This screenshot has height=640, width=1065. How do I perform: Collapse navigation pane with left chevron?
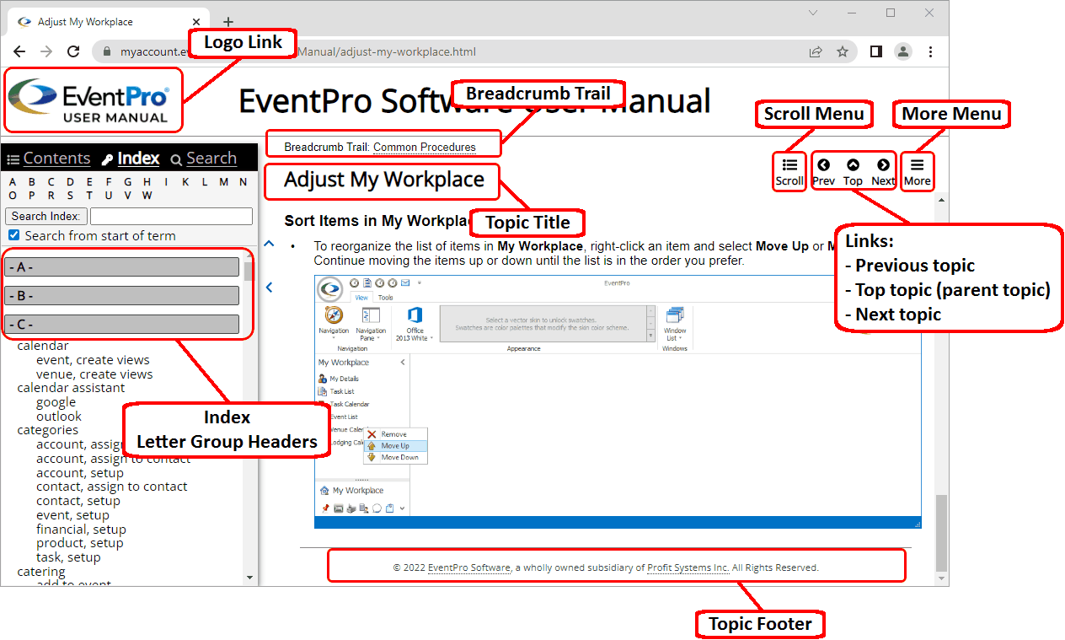point(269,288)
